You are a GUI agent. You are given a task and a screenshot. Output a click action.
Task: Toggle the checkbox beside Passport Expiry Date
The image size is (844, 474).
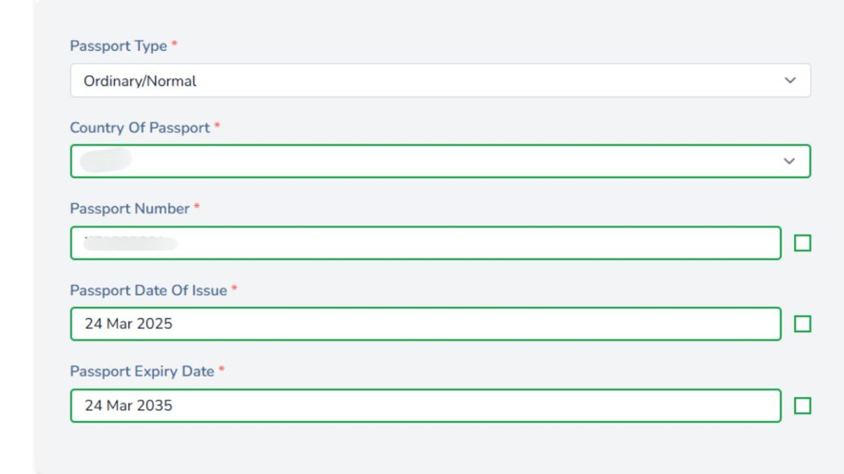802,406
